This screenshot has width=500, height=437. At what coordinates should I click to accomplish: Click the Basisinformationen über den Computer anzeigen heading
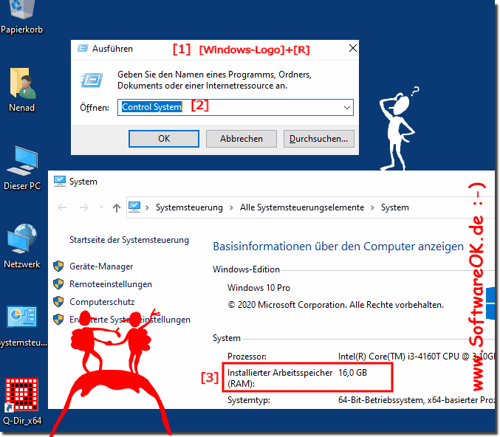338,247
